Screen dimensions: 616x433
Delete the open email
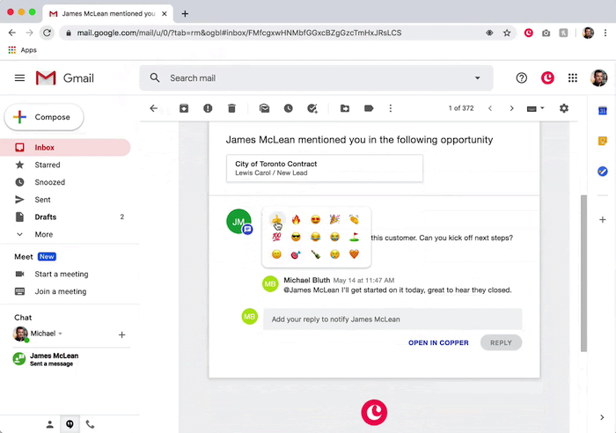[x=231, y=108]
